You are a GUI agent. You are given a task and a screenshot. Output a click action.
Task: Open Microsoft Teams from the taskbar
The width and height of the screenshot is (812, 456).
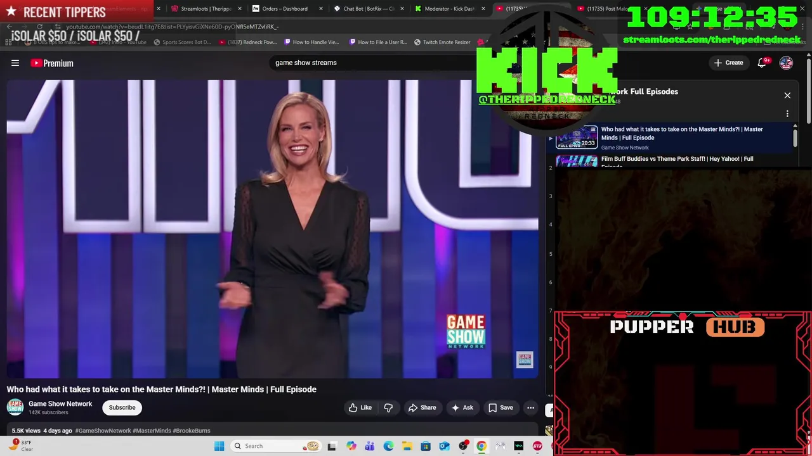(370, 446)
